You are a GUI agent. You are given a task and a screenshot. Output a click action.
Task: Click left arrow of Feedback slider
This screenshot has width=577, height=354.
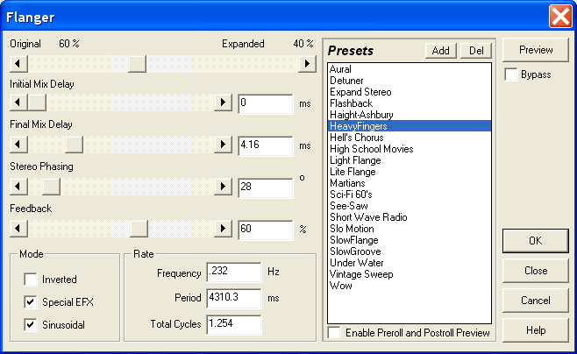click(18, 229)
